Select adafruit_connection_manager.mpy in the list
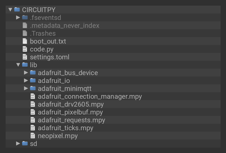 [90, 96]
